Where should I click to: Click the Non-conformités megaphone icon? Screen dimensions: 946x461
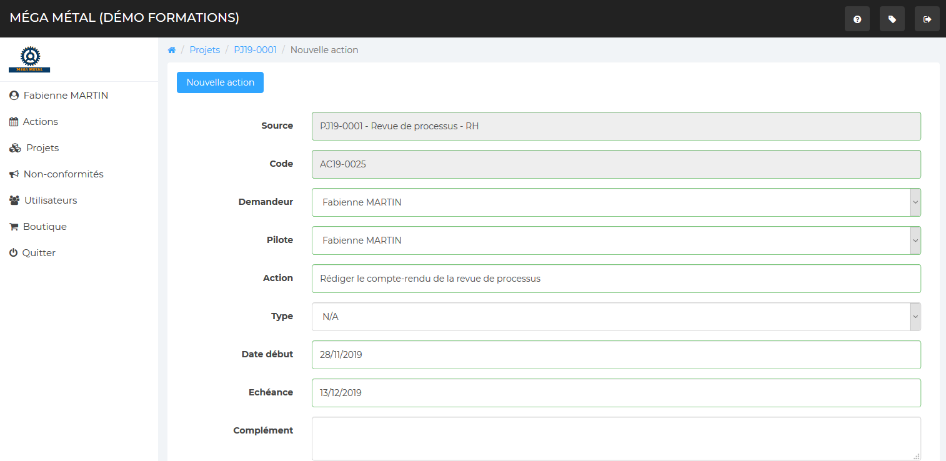point(14,174)
